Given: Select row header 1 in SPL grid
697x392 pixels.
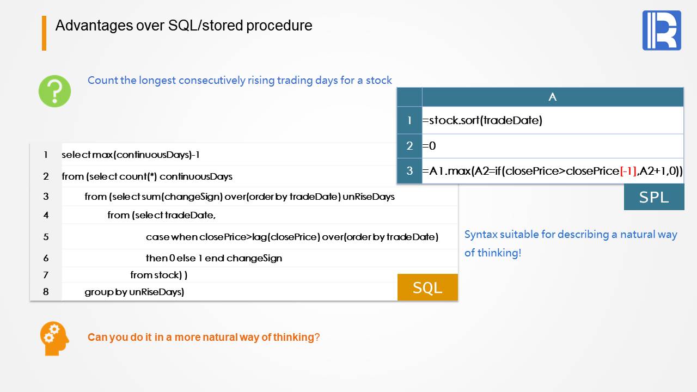Looking at the screenshot, I should 409,120.
